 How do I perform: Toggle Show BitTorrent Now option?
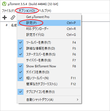coord(49,66)
